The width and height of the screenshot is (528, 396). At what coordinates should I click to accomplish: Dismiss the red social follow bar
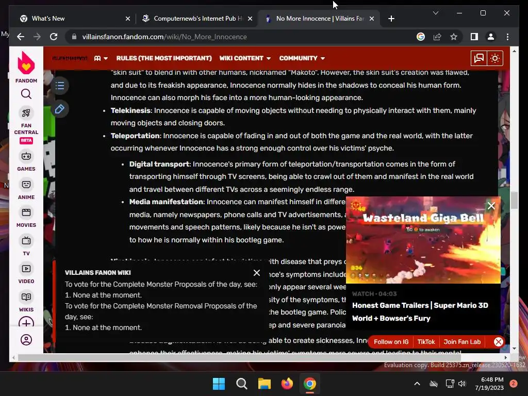pos(499,342)
